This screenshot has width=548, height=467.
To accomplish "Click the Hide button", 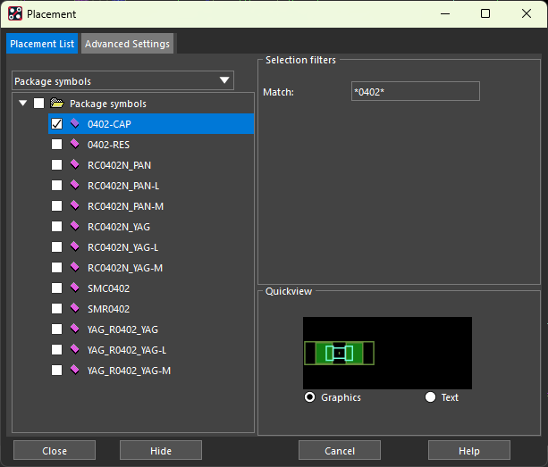I will [161, 451].
